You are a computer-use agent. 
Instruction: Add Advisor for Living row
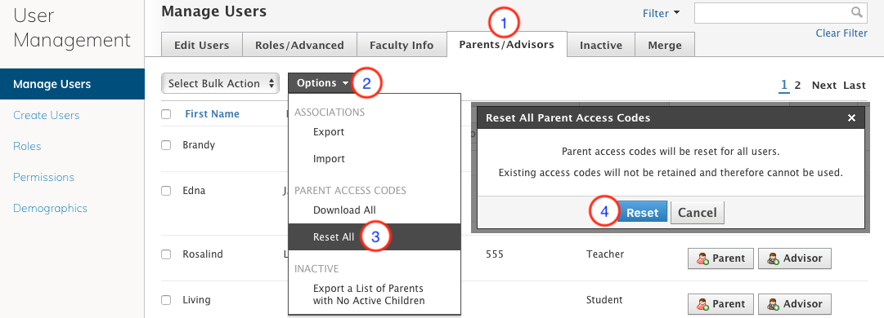pos(794,304)
